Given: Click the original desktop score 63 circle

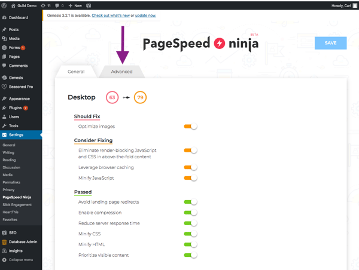Looking at the screenshot, I should click(x=112, y=97).
